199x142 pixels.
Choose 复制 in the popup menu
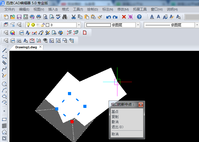coord(115,117)
